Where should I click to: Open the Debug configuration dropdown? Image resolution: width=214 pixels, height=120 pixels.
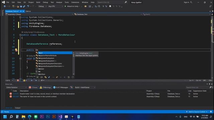pyautogui.click(x=42, y=6)
